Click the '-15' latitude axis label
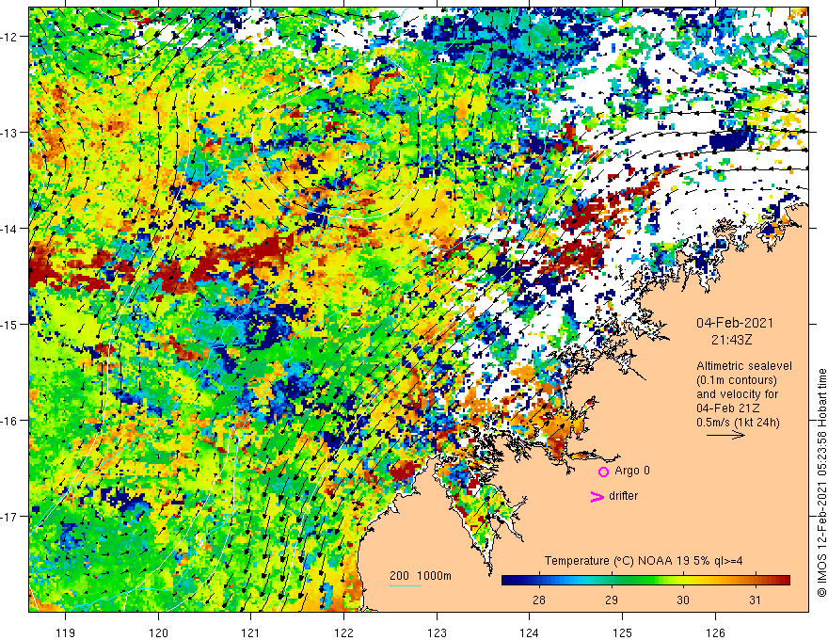828x640 pixels. (x=9, y=324)
